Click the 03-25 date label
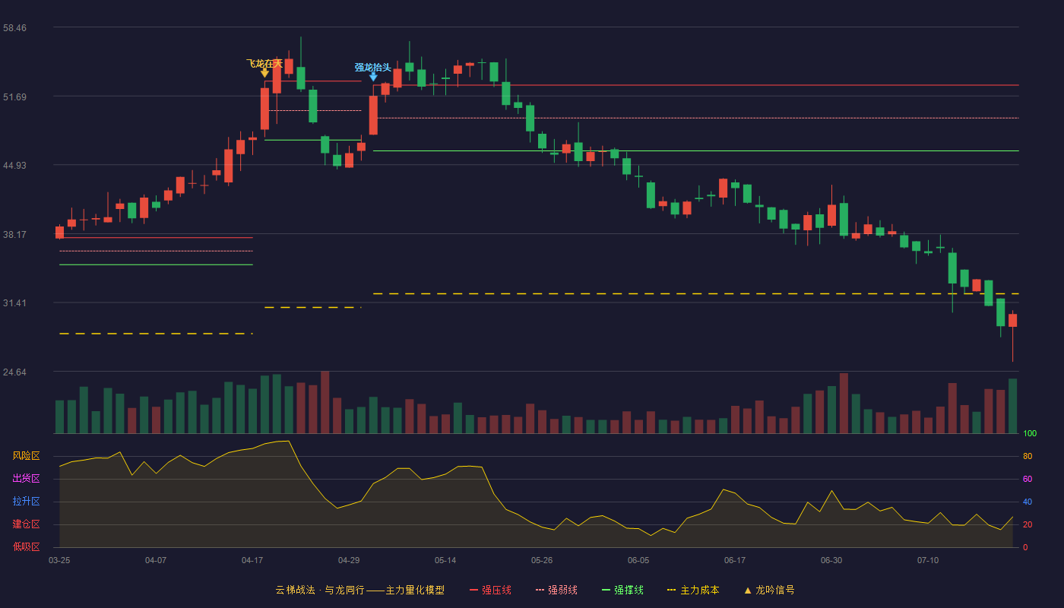1064x608 pixels. [x=59, y=560]
